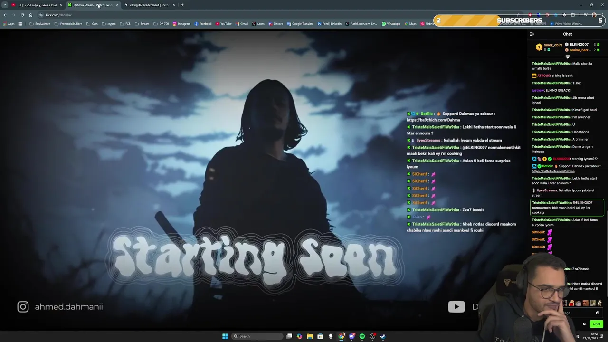Reload the Kick page
The image size is (608, 342).
tap(22, 15)
